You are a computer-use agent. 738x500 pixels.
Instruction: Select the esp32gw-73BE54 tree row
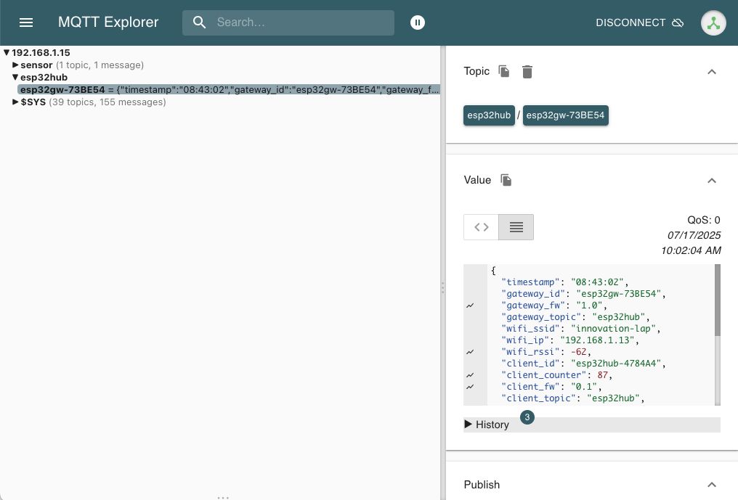[230, 89]
